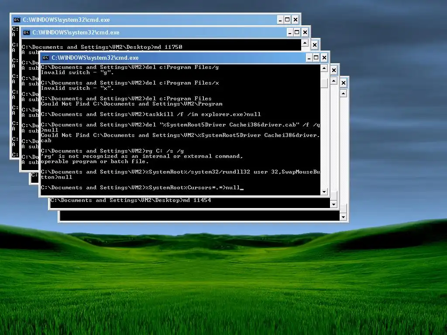
Task: Click the 'rg C: /s /g' command
Action: 112,151
